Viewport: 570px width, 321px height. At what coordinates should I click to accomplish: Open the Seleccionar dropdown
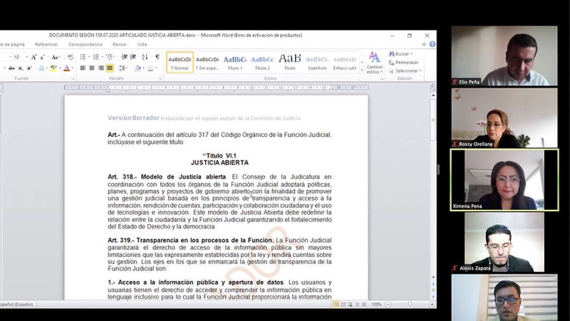(x=405, y=71)
